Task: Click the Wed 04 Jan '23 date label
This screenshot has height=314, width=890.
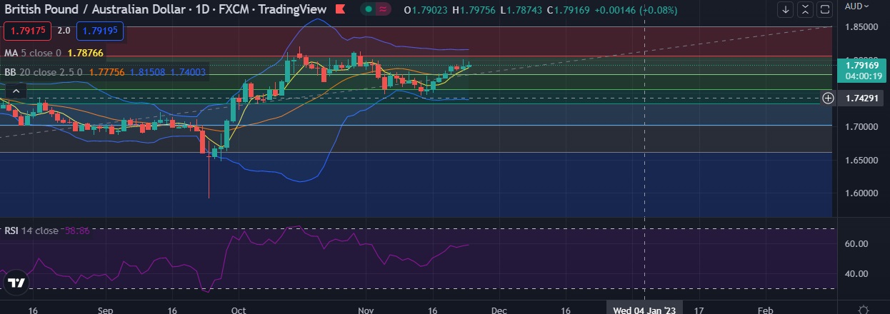Action: coord(644,308)
